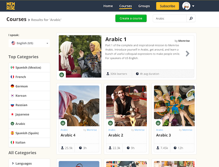Screen dimensions: 219x167
Task: Click the US flag in language selector
Action: [x=13, y=43]
